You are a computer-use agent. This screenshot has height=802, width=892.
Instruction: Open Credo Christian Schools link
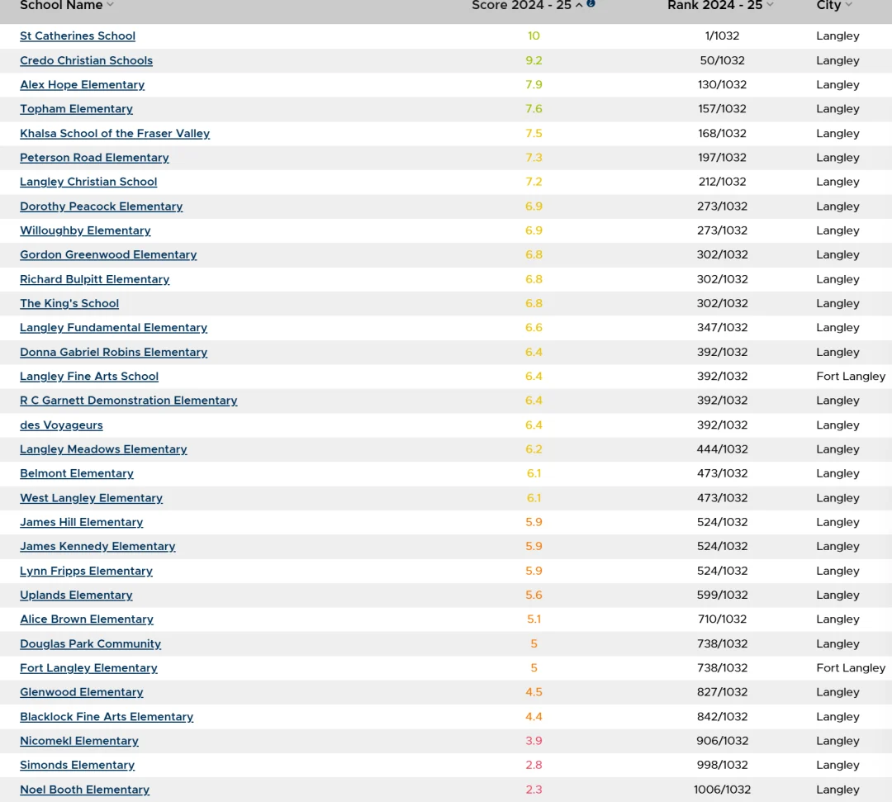pyautogui.click(x=87, y=60)
